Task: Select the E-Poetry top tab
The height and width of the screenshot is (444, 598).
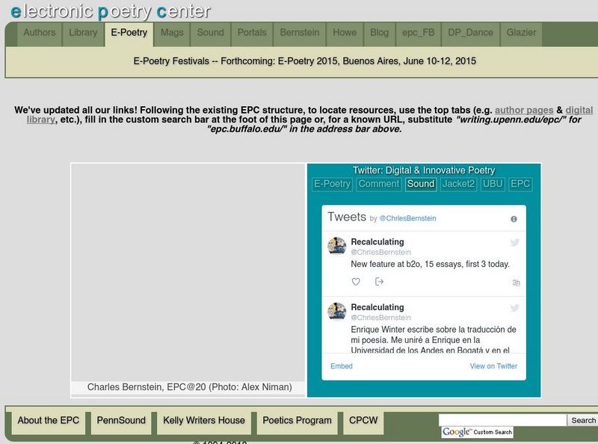Action: (x=129, y=33)
